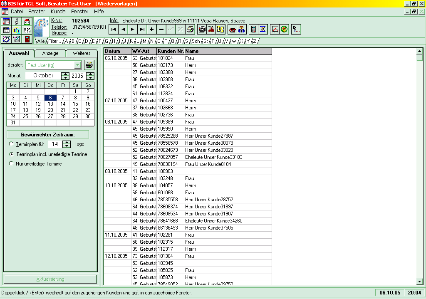Click the printer icon in the main toolbar
The height and width of the screenshot is (299, 426).
point(190,30)
